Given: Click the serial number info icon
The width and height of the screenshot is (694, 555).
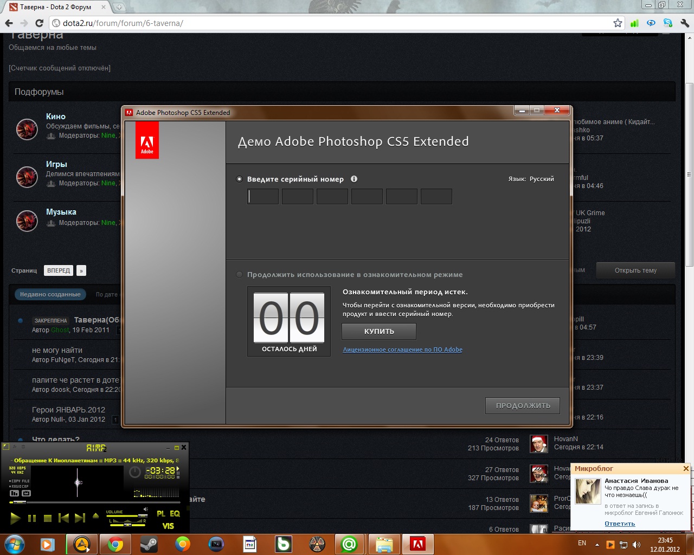Looking at the screenshot, I should [x=354, y=179].
